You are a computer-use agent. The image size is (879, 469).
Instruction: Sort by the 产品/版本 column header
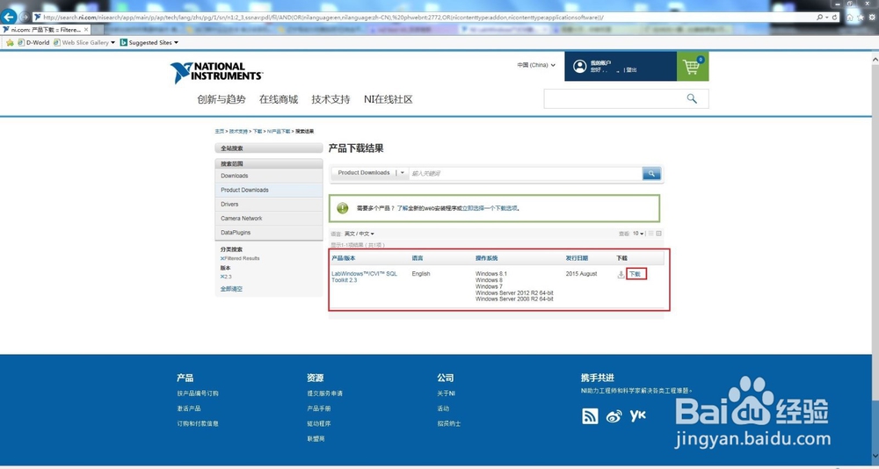click(344, 258)
